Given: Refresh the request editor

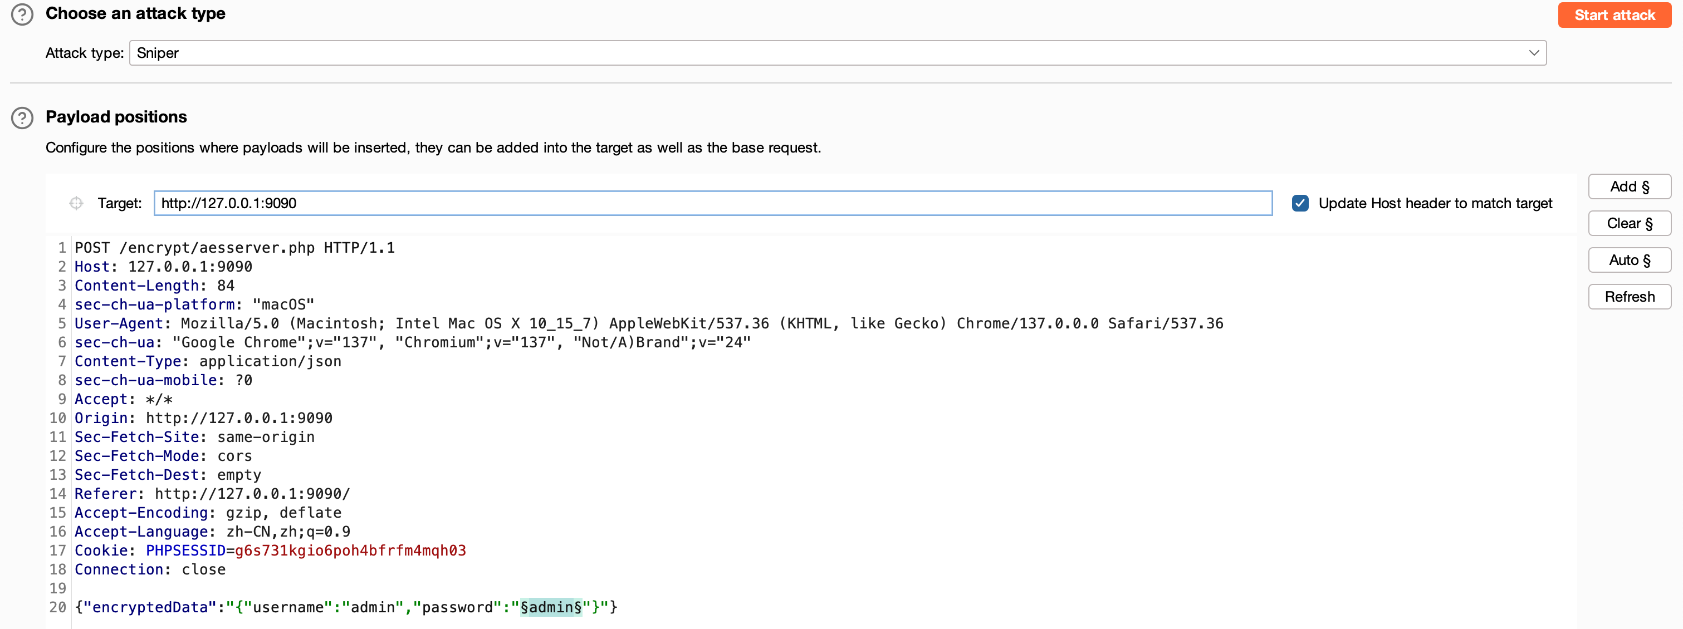Looking at the screenshot, I should click(x=1630, y=297).
